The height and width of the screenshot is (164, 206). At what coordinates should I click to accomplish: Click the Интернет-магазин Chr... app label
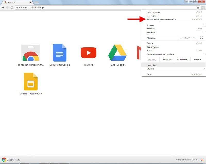[x=31, y=65]
